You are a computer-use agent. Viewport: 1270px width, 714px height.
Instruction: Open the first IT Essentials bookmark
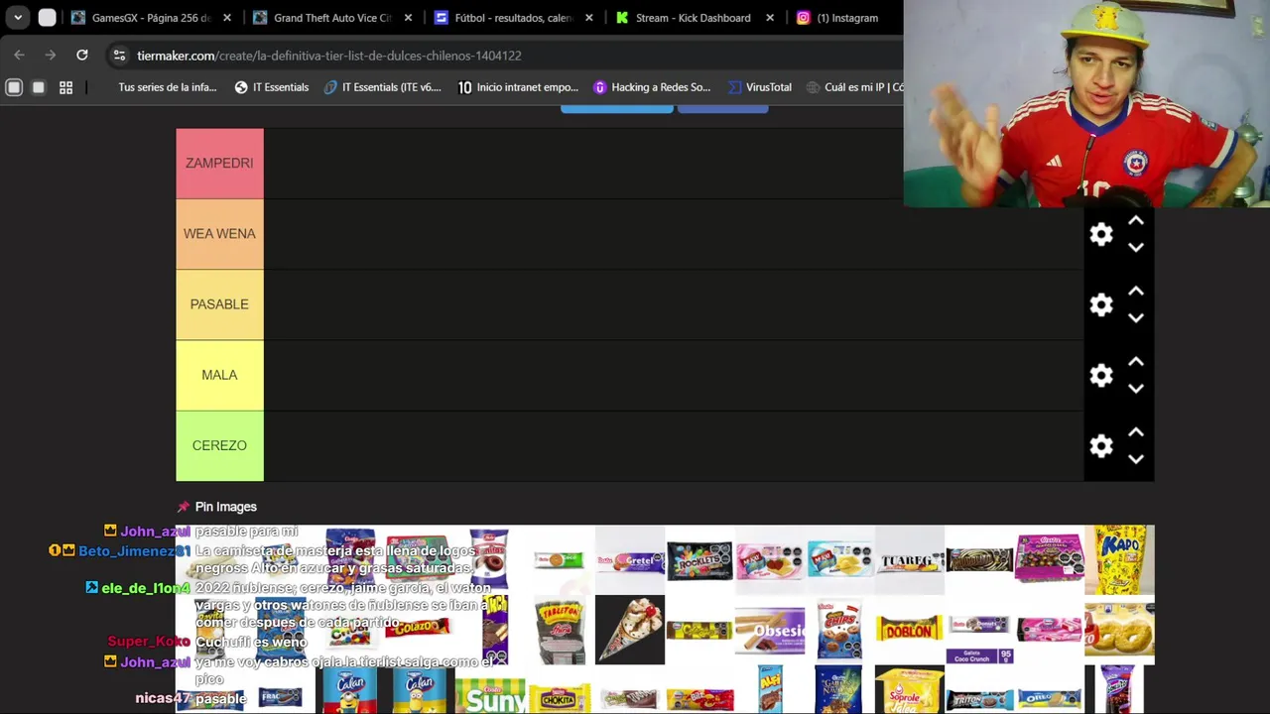(x=272, y=87)
